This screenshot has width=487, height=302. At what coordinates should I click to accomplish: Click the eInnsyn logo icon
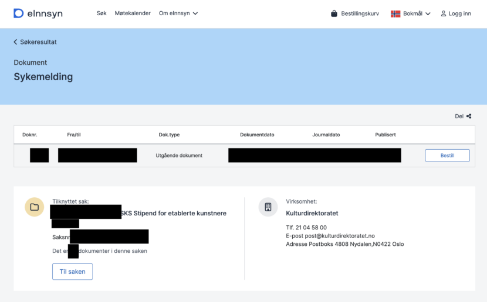(18, 13)
